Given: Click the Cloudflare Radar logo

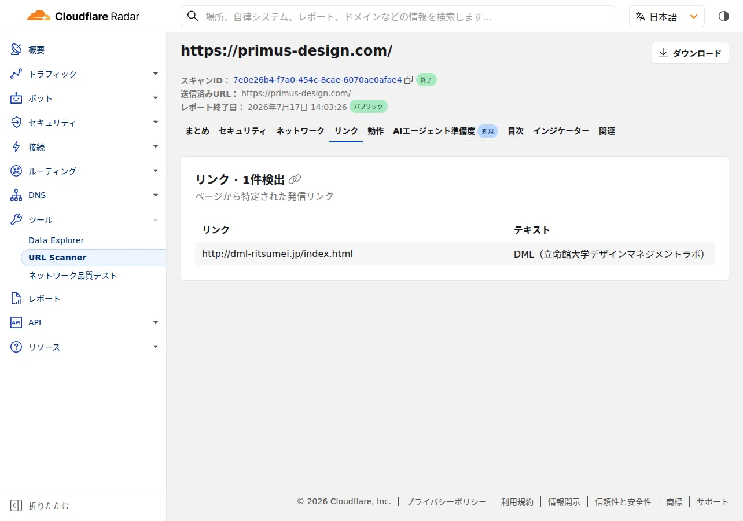Looking at the screenshot, I should [x=83, y=16].
